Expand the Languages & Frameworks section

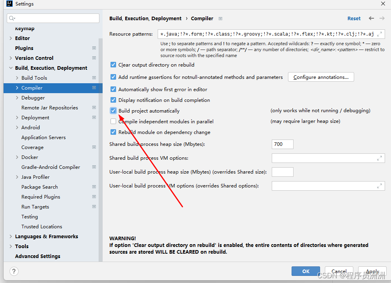point(11,237)
